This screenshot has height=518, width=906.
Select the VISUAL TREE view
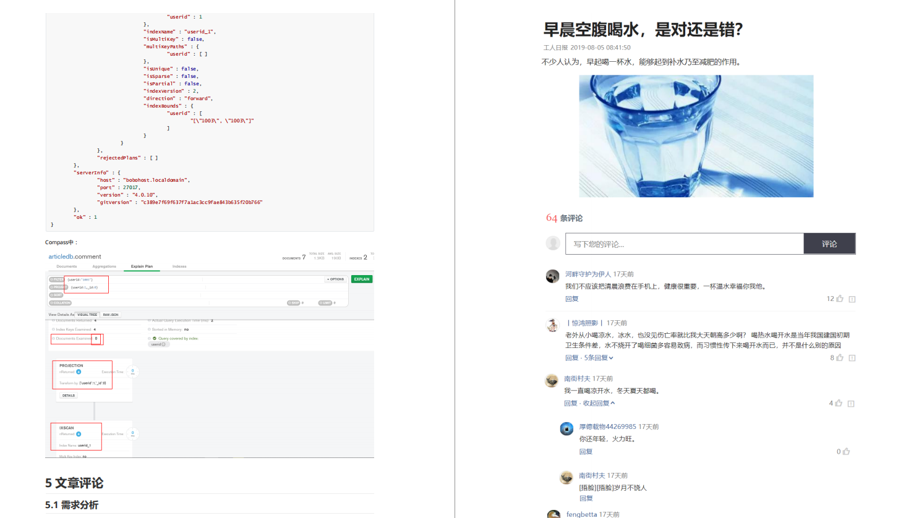[x=87, y=314]
